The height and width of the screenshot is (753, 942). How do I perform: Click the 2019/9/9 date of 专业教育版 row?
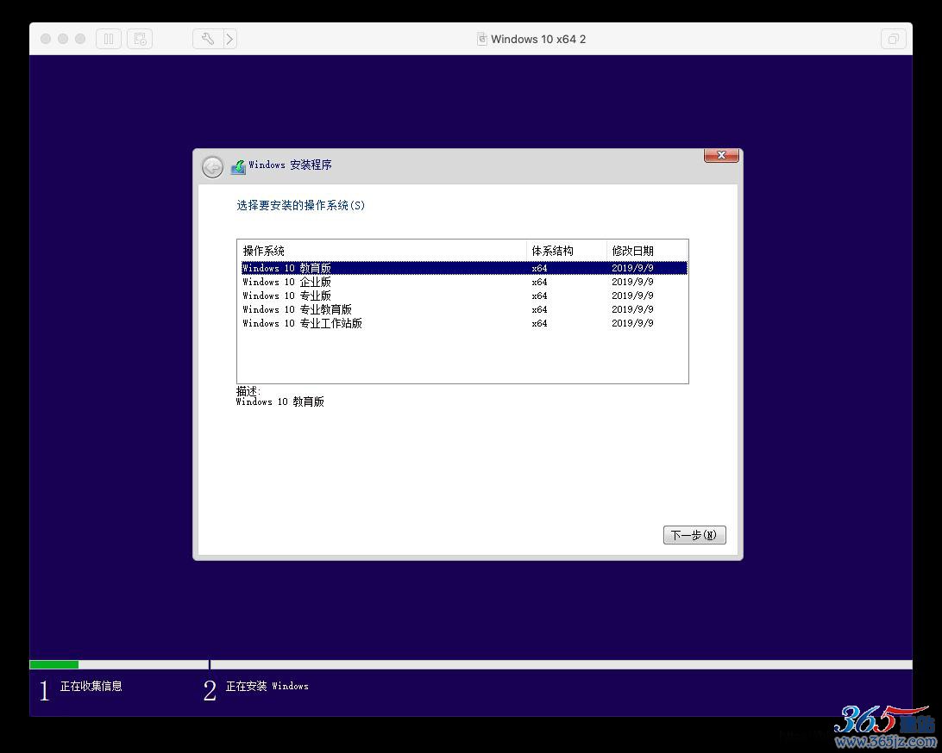632,309
